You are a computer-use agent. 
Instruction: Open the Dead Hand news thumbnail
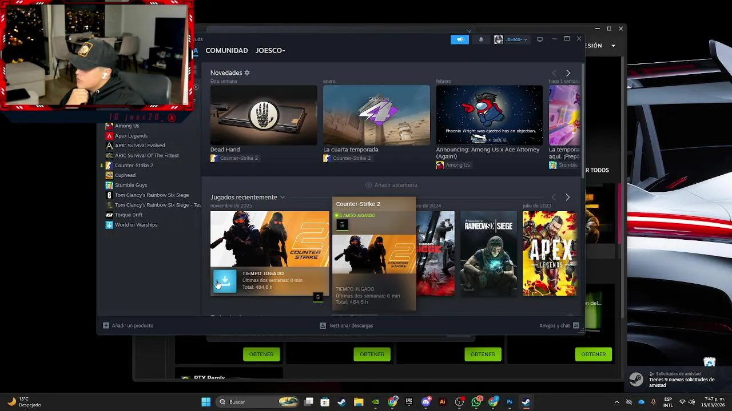click(264, 115)
